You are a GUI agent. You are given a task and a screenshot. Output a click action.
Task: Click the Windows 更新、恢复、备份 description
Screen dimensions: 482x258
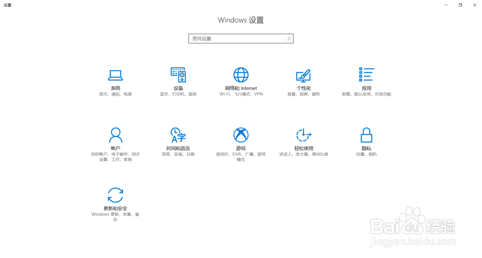click(x=116, y=217)
